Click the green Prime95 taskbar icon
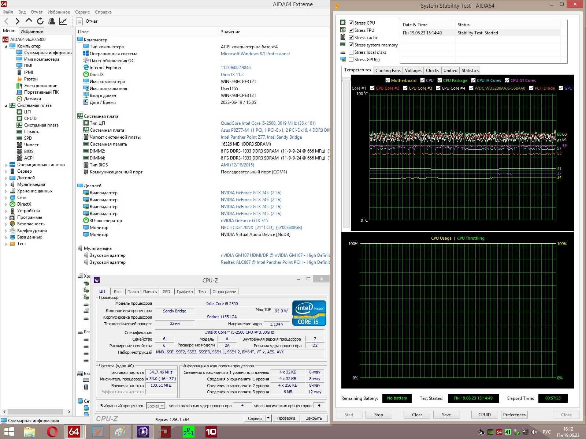 189,432
